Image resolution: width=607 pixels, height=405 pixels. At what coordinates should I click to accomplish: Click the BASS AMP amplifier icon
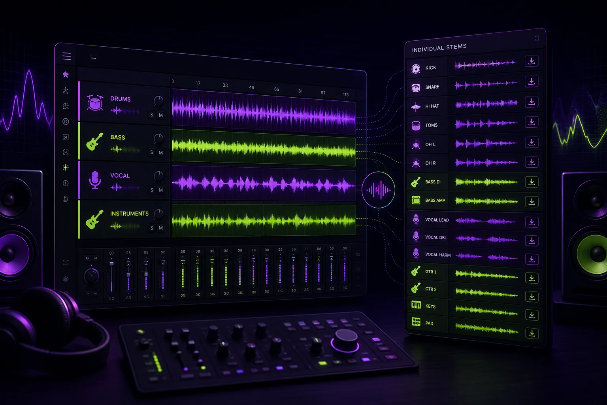pos(416,201)
